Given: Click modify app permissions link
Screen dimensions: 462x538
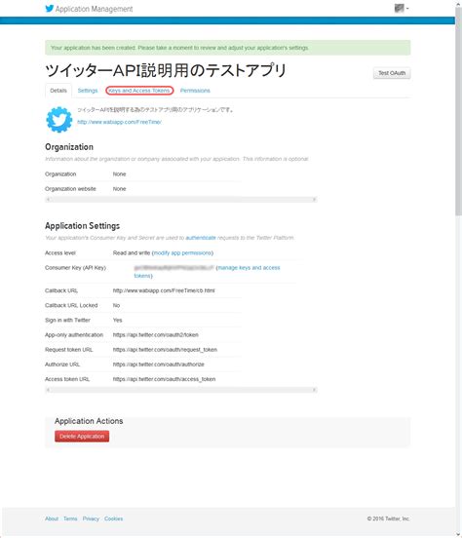Looking at the screenshot, I should [x=182, y=252].
